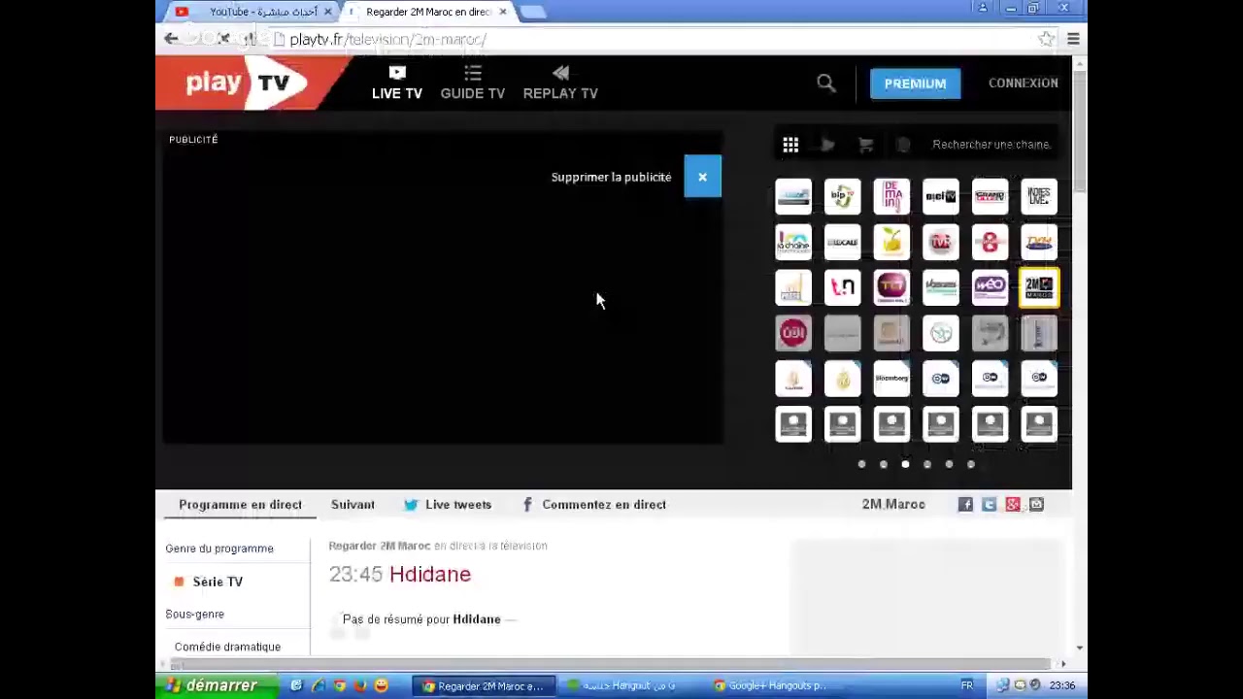Viewport: 1243px width, 699px height.
Task: Select the Wéo channel
Action: [990, 286]
